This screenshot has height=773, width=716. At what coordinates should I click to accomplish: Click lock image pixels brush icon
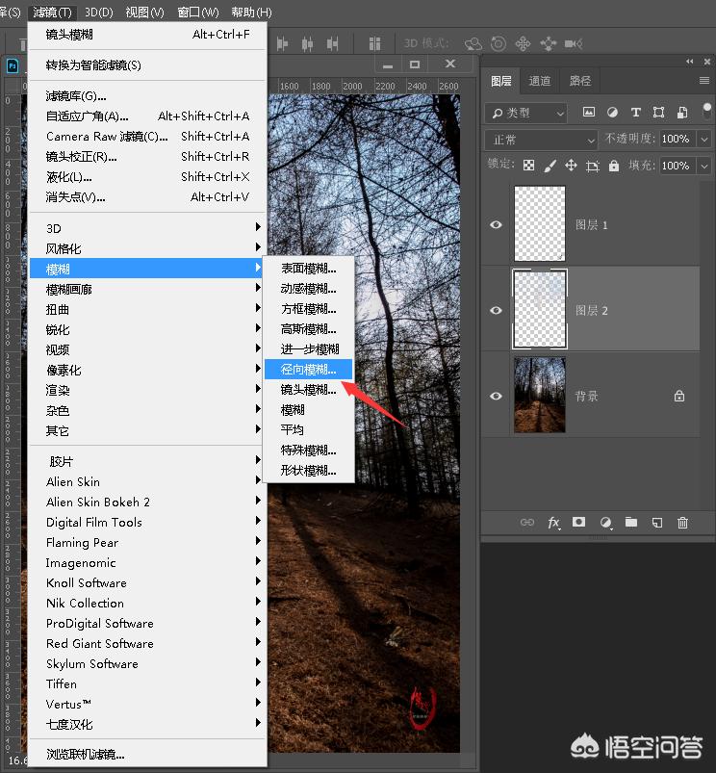[x=550, y=166]
